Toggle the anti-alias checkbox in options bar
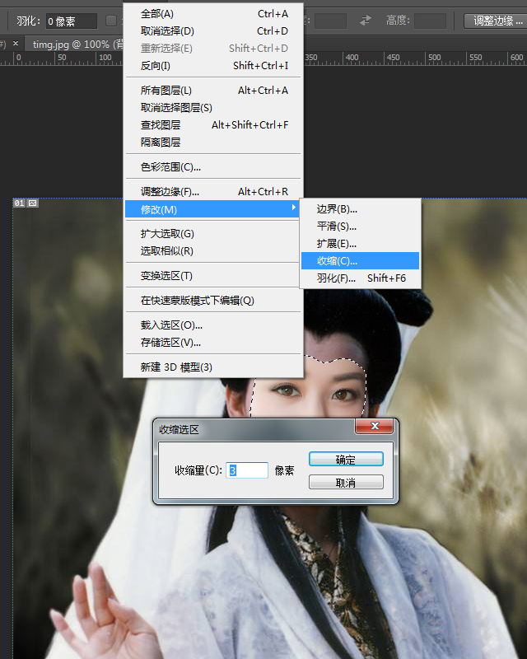The width and height of the screenshot is (527, 659). [x=111, y=21]
